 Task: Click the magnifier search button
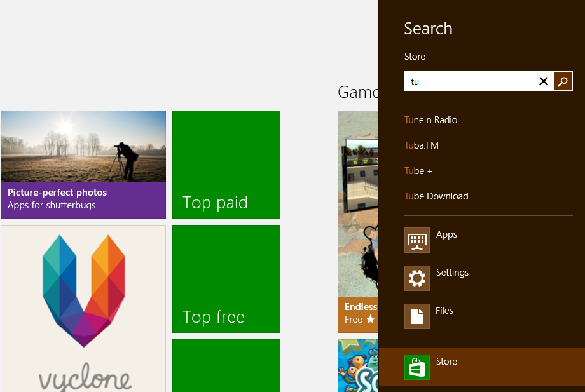pyautogui.click(x=563, y=81)
